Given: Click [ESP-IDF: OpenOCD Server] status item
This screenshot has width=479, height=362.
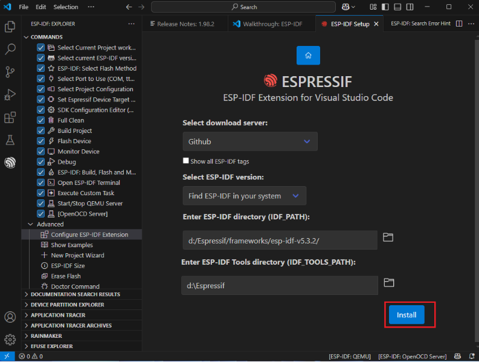Looking at the screenshot, I should pos(412,357).
